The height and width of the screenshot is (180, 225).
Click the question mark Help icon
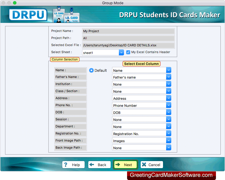coord(66,165)
